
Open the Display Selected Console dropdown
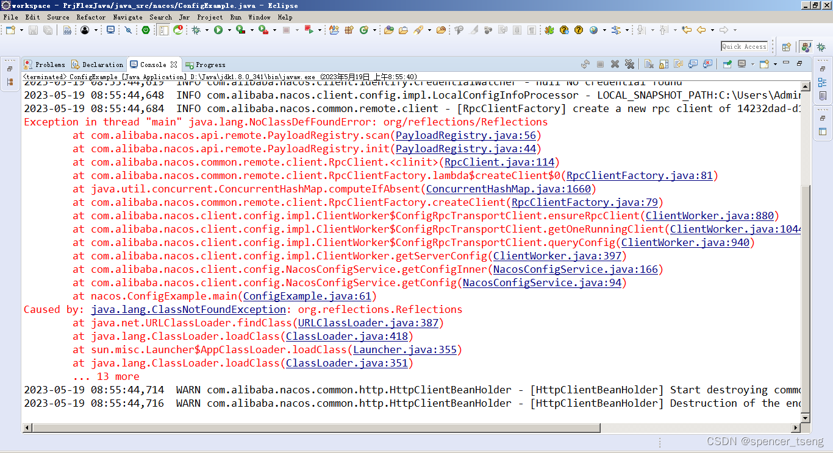pos(752,64)
